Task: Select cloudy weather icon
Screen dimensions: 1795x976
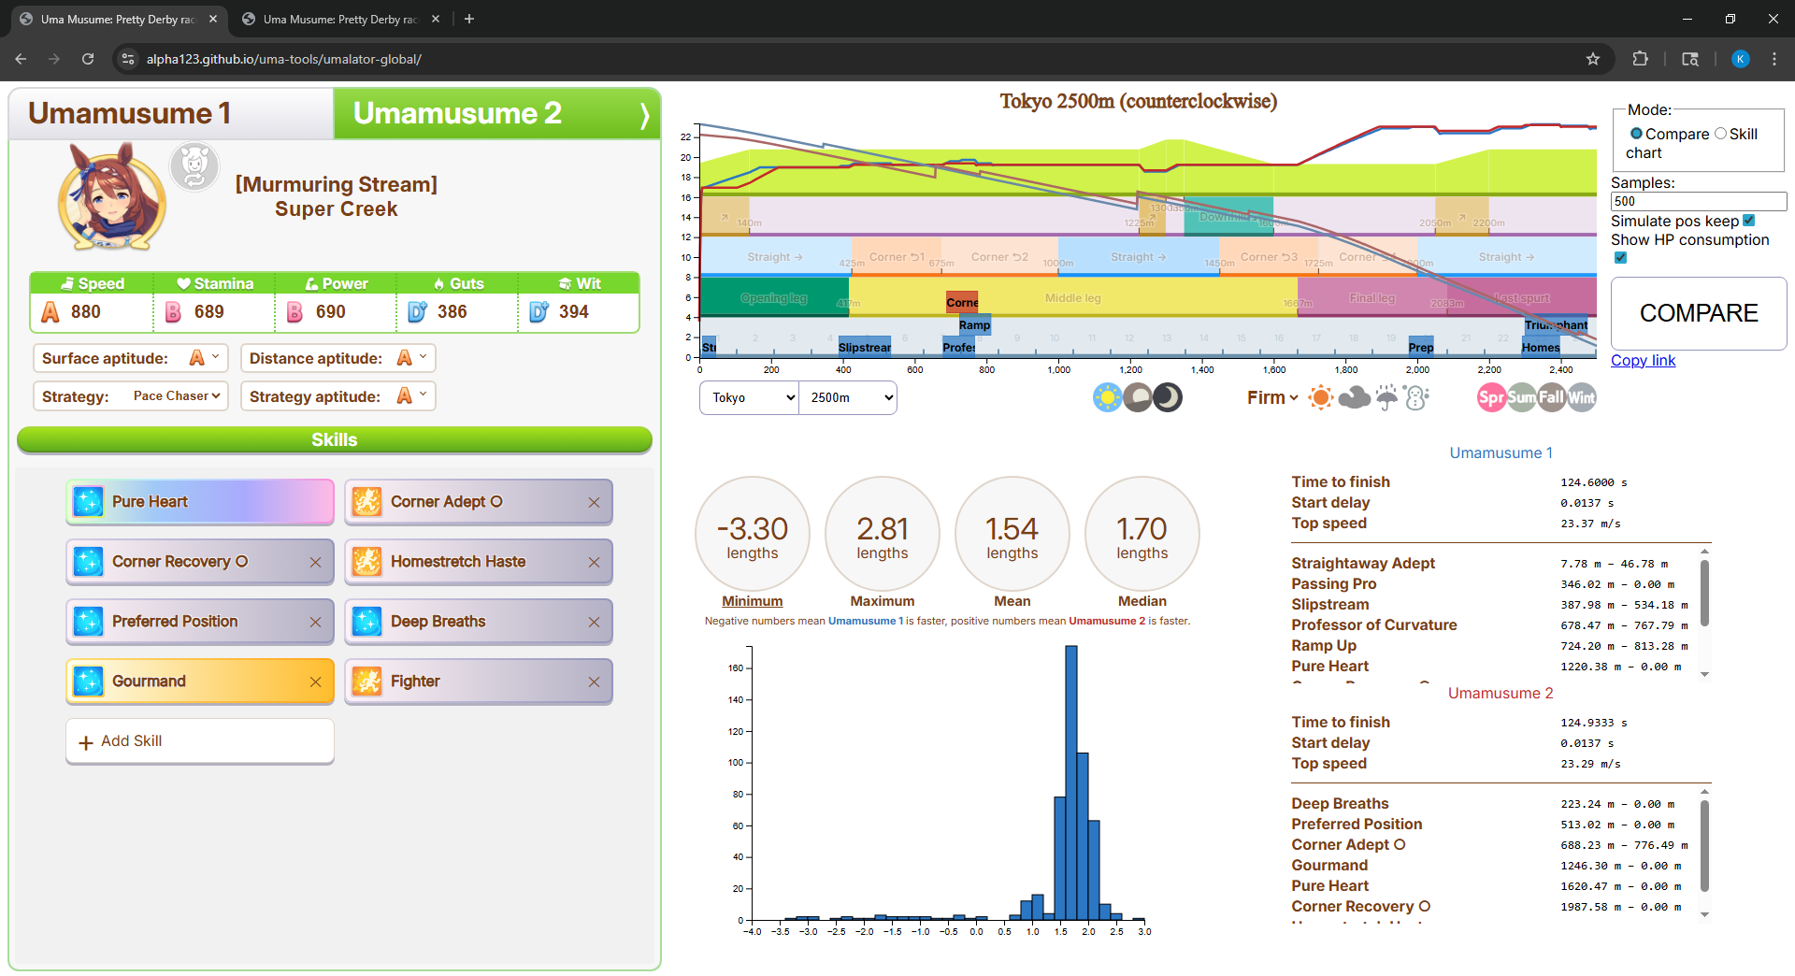Action: (1354, 397)
